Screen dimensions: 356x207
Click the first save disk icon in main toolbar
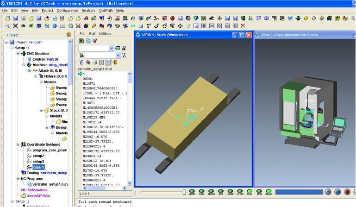point(15,18)
